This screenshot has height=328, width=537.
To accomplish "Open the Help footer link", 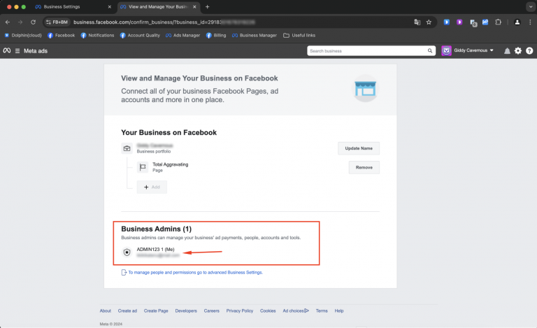I will pos(339,311).
